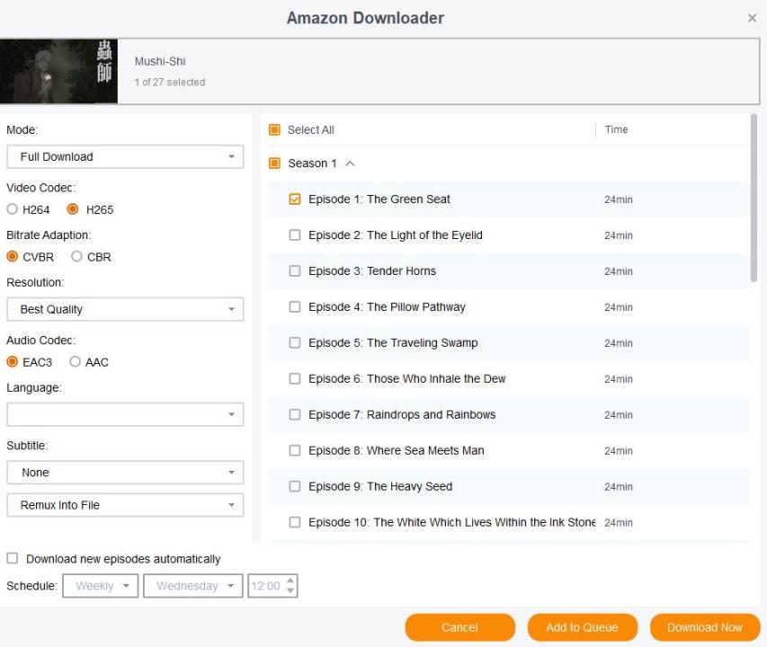Choose CVBR bitrate adaption
Screen dimensions: 767x647
pyautogui.click(x=13, y=256)
